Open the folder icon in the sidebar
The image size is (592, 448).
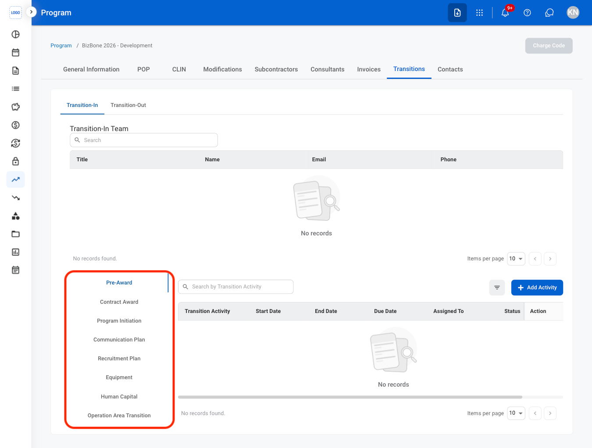[15, 234]
